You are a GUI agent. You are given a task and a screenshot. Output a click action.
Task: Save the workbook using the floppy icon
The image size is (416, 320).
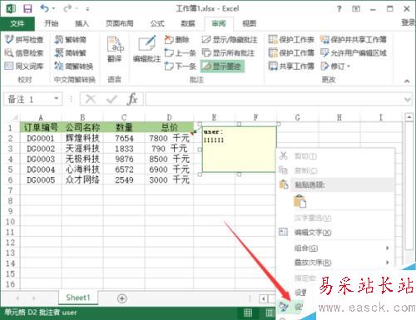27,9
